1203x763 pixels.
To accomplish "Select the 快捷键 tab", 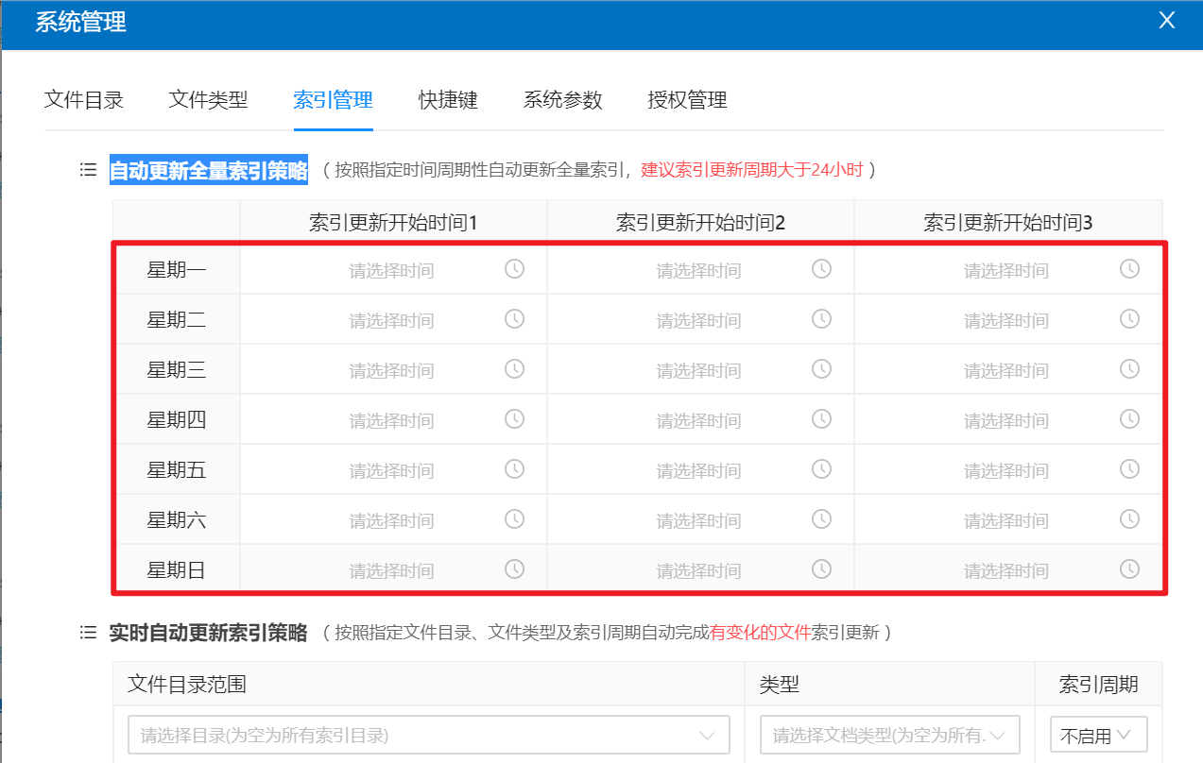I will 448,100.
